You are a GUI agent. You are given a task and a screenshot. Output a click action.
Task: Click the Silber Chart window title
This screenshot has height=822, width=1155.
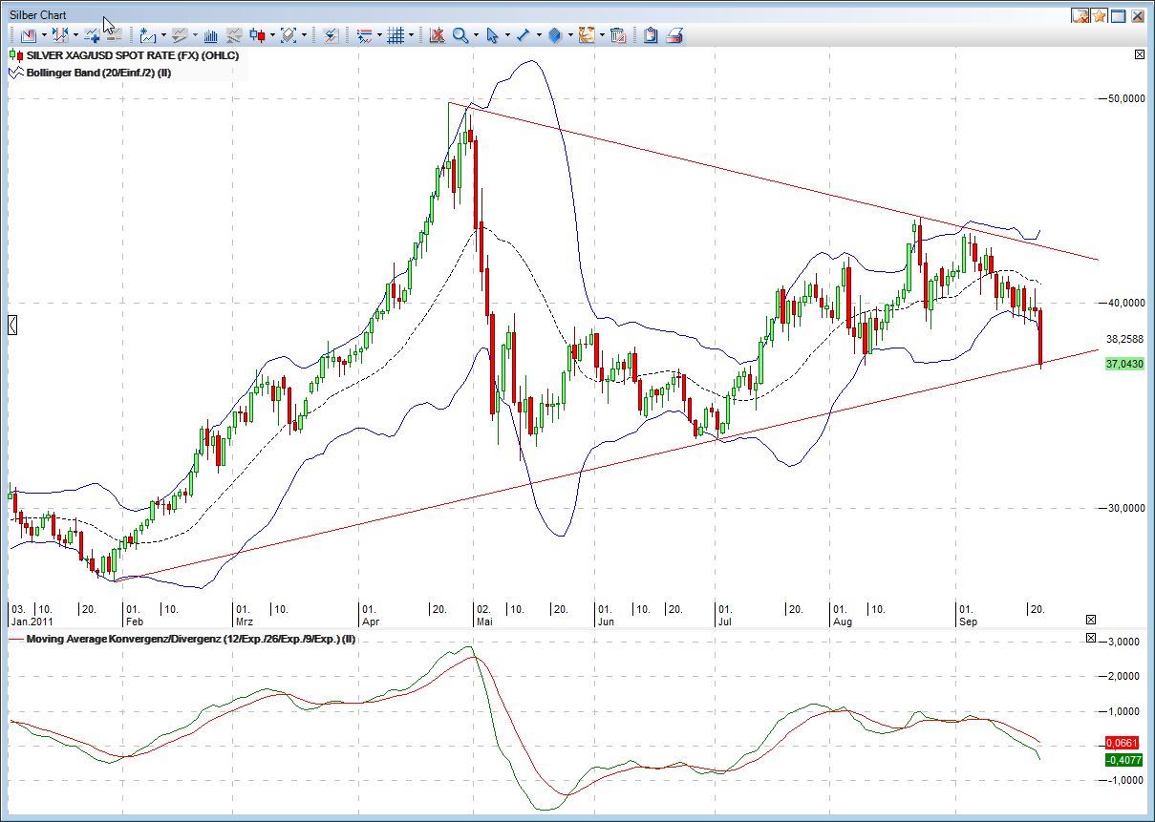point(38,15)
